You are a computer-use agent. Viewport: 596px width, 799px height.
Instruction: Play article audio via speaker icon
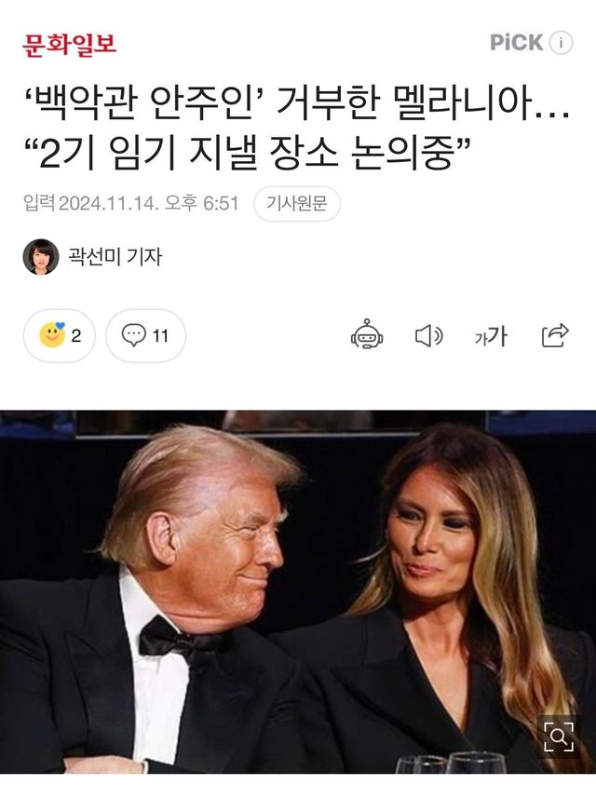429,336
